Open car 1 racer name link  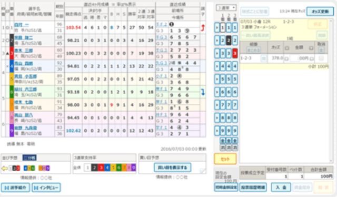[22, 25]
